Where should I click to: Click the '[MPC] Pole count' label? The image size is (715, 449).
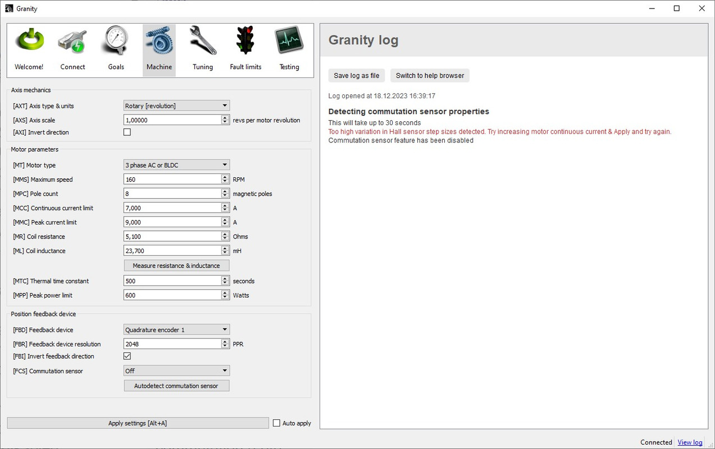click(x=35, y=194)
